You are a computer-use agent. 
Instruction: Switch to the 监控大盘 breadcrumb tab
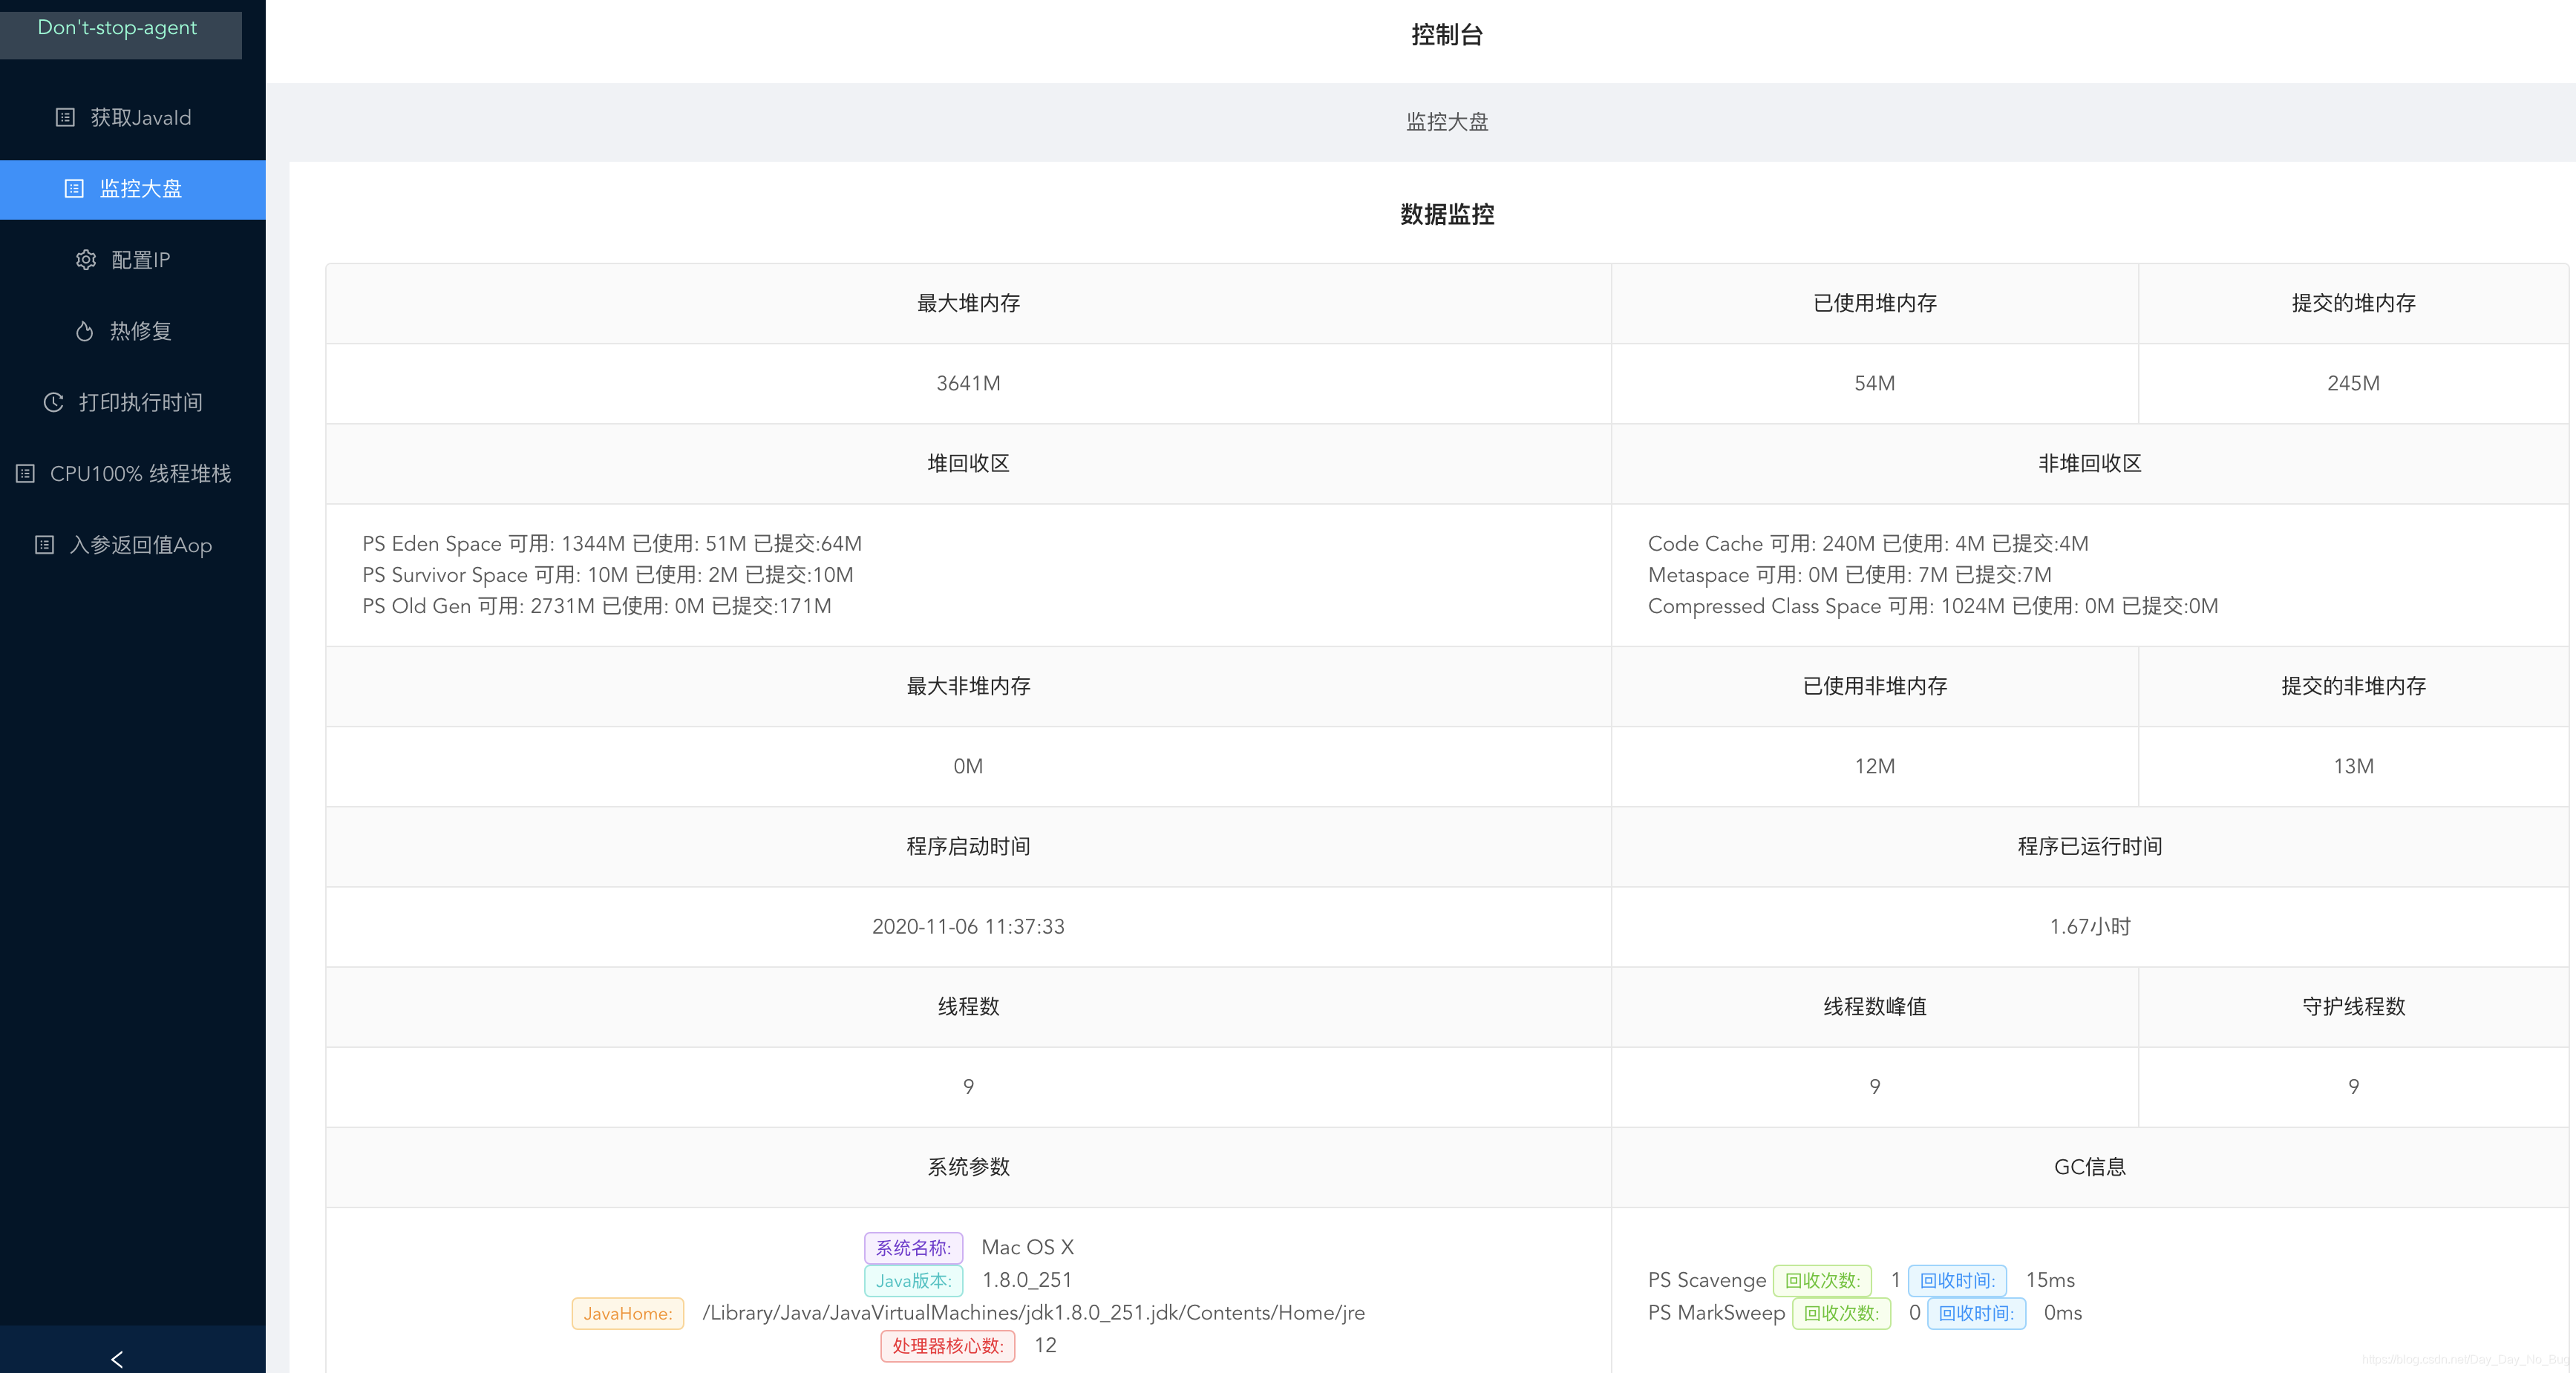[x=1446, y=121]
